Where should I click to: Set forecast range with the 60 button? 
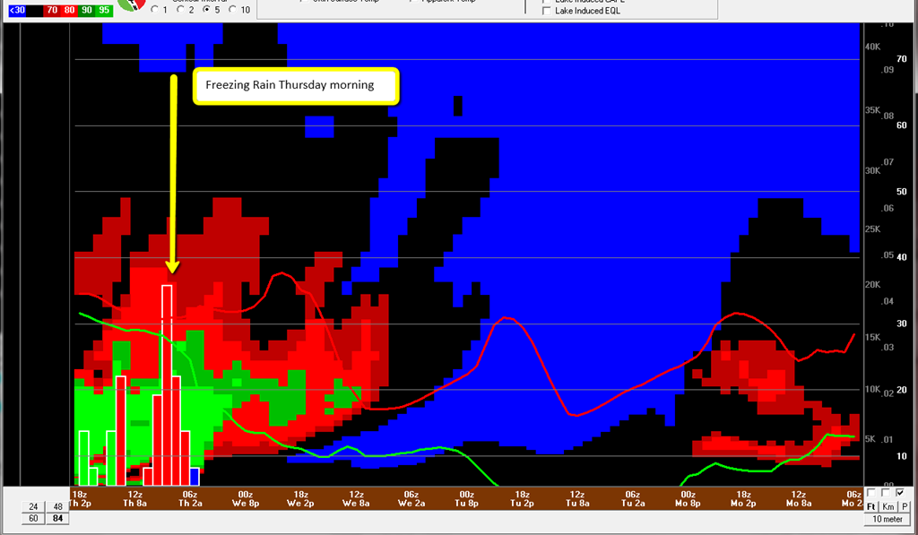(x=33, y=519)
